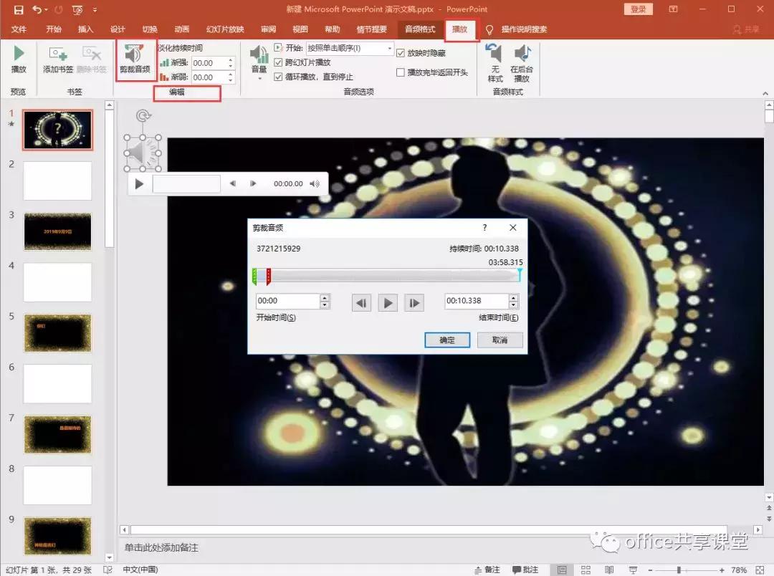Image resolution: width=774 pixels, height=576 pixels.
Task: Select the 无样式 audio style icon
Action: [x=494, y=62]
